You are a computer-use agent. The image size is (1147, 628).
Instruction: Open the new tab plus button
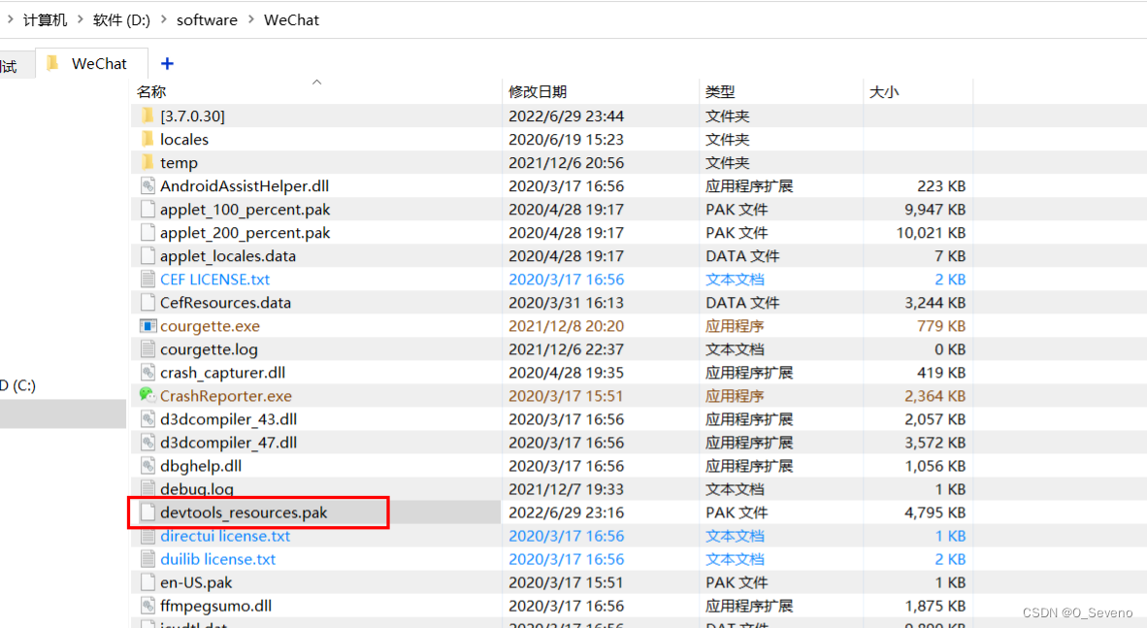pyautogui.click(x=167, y=64)
